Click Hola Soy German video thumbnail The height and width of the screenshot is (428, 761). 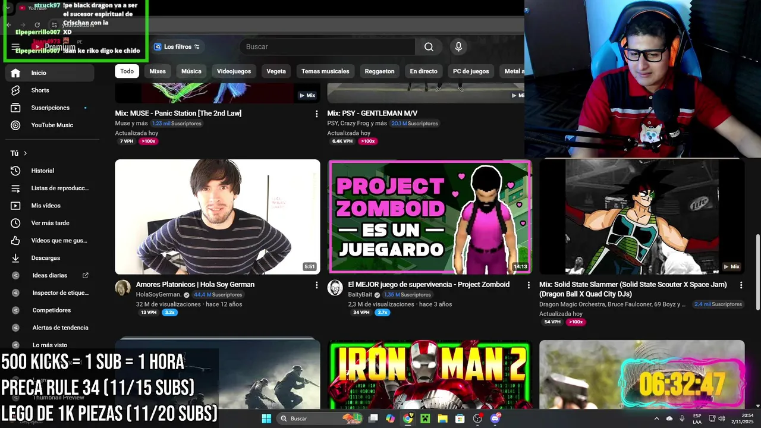coord(218,217)
